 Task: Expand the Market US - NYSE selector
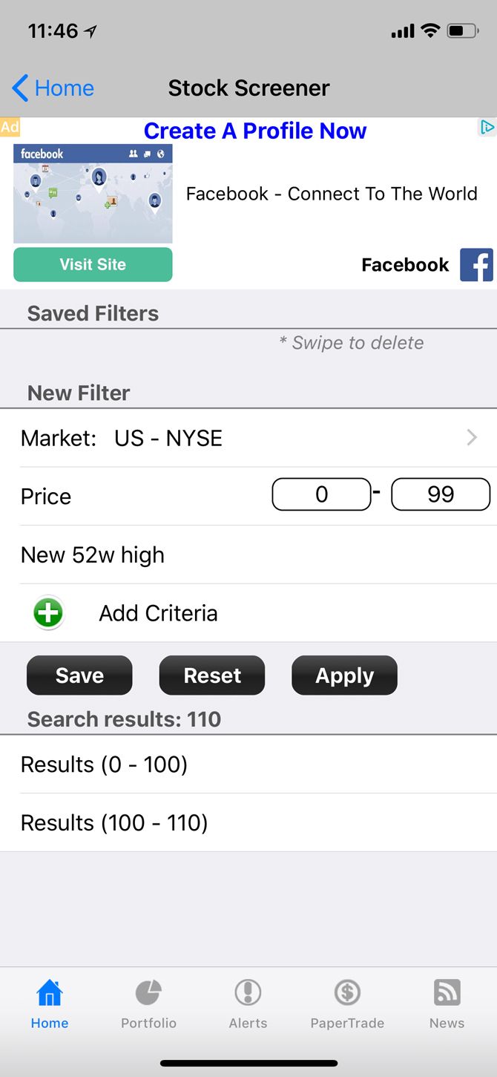(x=249, y=438)
